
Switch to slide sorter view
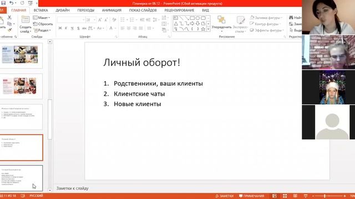tap(285, 196)
